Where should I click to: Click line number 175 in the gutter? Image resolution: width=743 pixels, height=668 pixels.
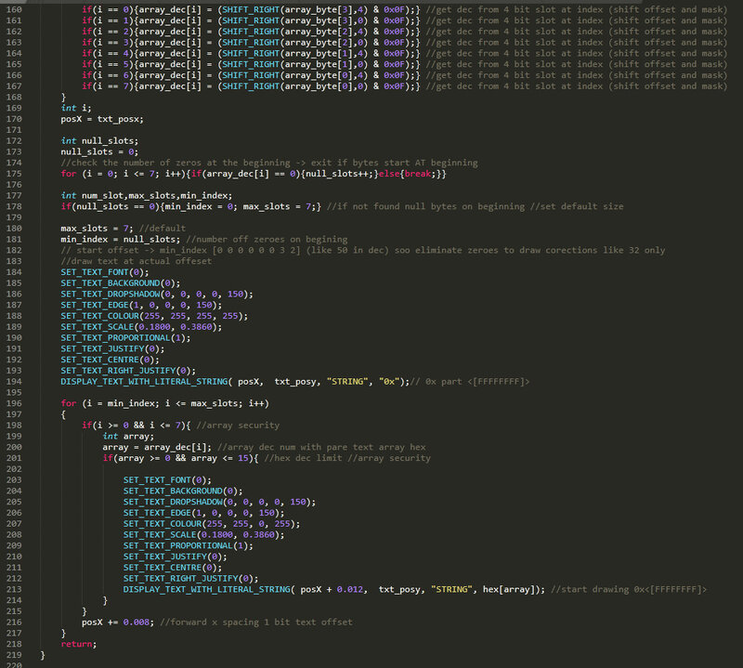(x=14, y=174)
